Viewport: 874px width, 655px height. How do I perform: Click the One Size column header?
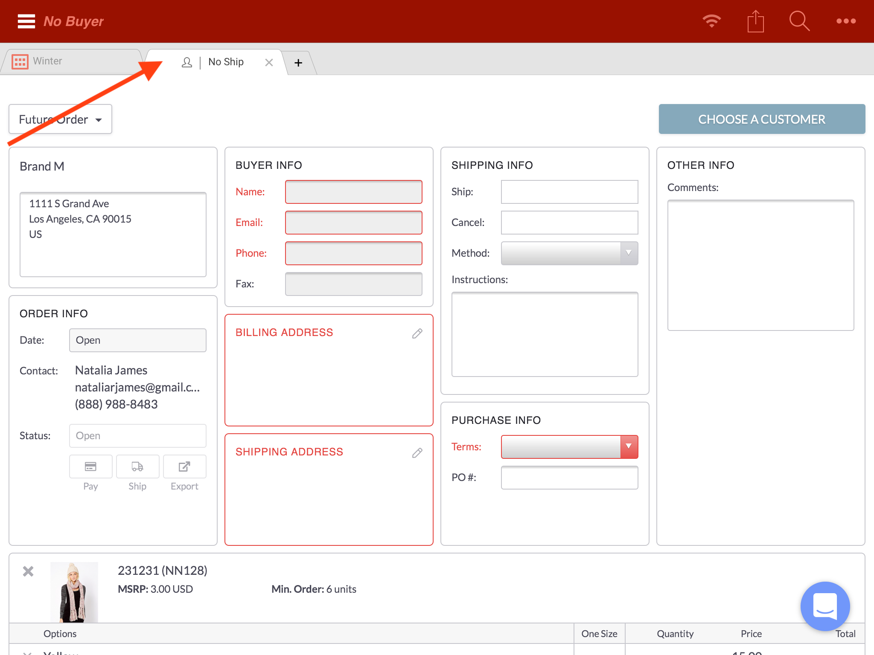coord(599,634)
